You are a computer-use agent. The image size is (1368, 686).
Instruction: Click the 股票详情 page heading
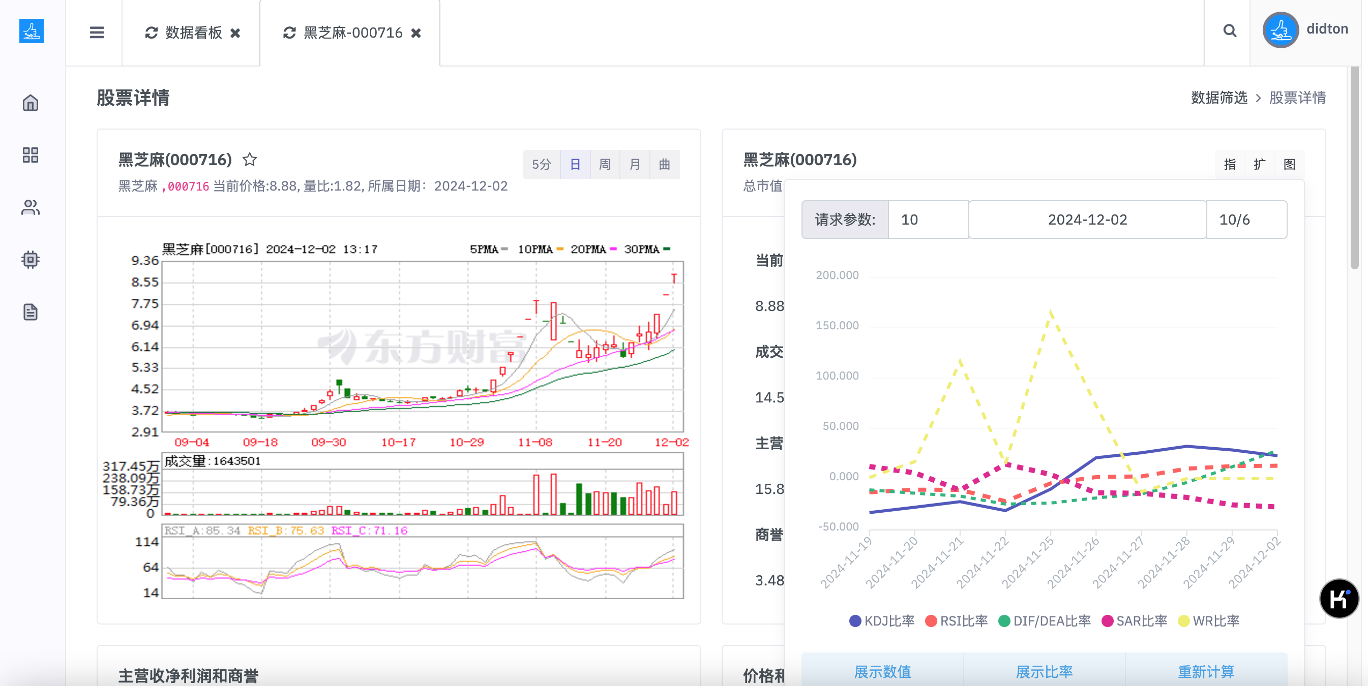(133, 98)
